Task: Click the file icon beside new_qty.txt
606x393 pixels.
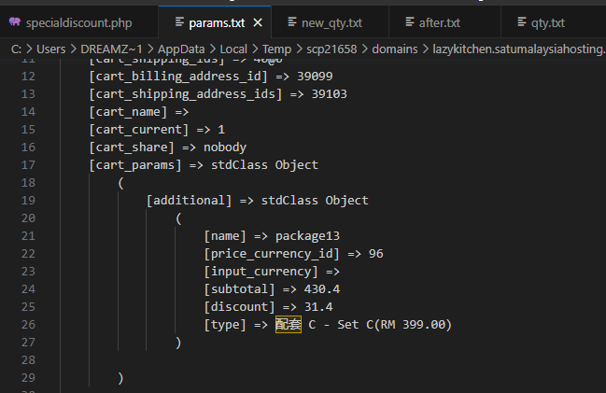Action: point(294,21)
